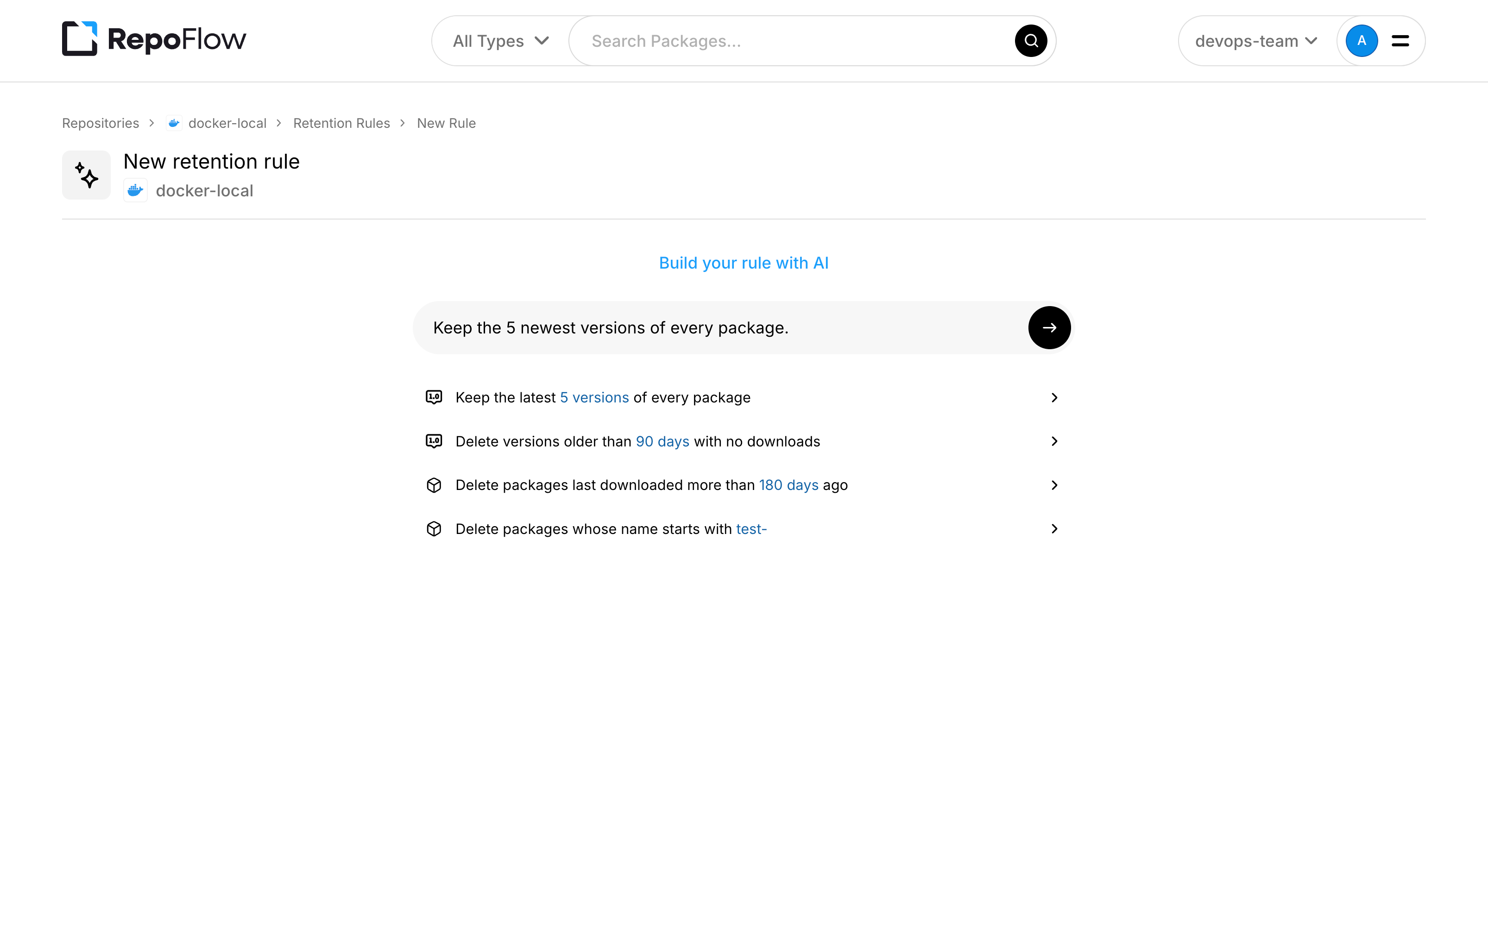Click the Build your rule with AI heading
Image resolution: width=1488 pixels, height=929 pixels.
point(744,263)
